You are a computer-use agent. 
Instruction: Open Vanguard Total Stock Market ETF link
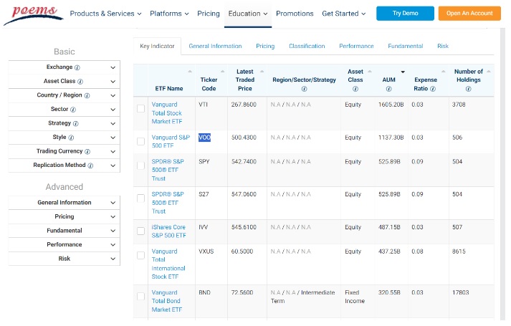click(x=167, y=113)
